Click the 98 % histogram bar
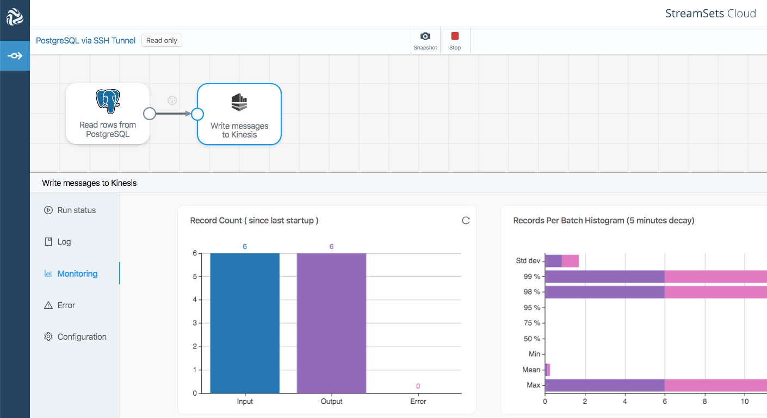This screenshot has width=767, height=418. coord(656,292)
